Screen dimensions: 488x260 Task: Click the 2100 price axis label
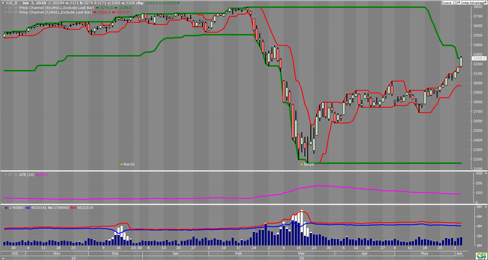click(478, 169)
